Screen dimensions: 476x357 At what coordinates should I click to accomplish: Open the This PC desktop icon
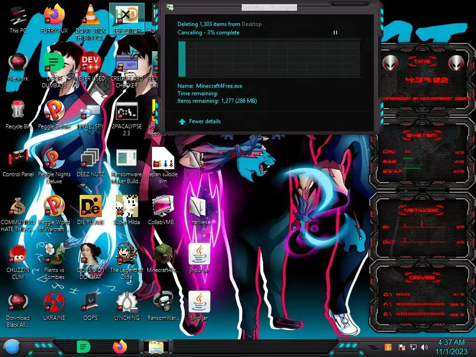18,20
